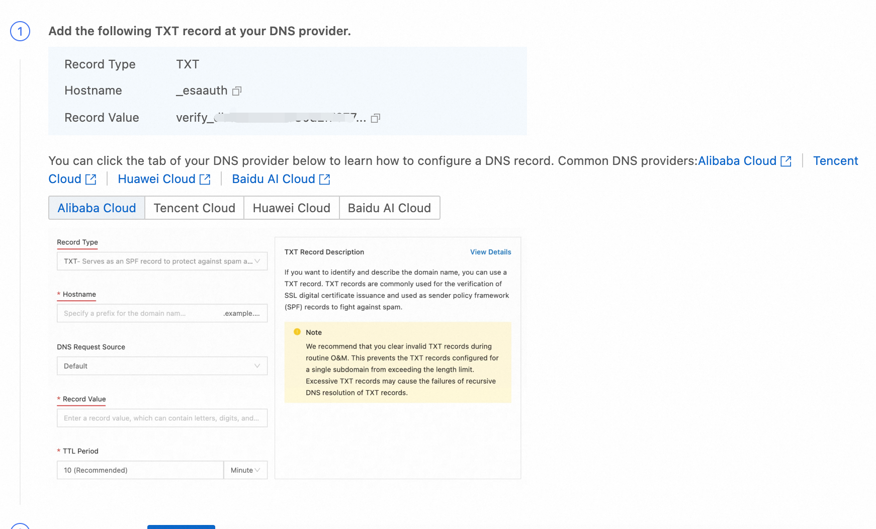Click external link icon beside Huawei Cloud
Image resolution: width=876 pixels, height=529 pixels.
[205, 180]
